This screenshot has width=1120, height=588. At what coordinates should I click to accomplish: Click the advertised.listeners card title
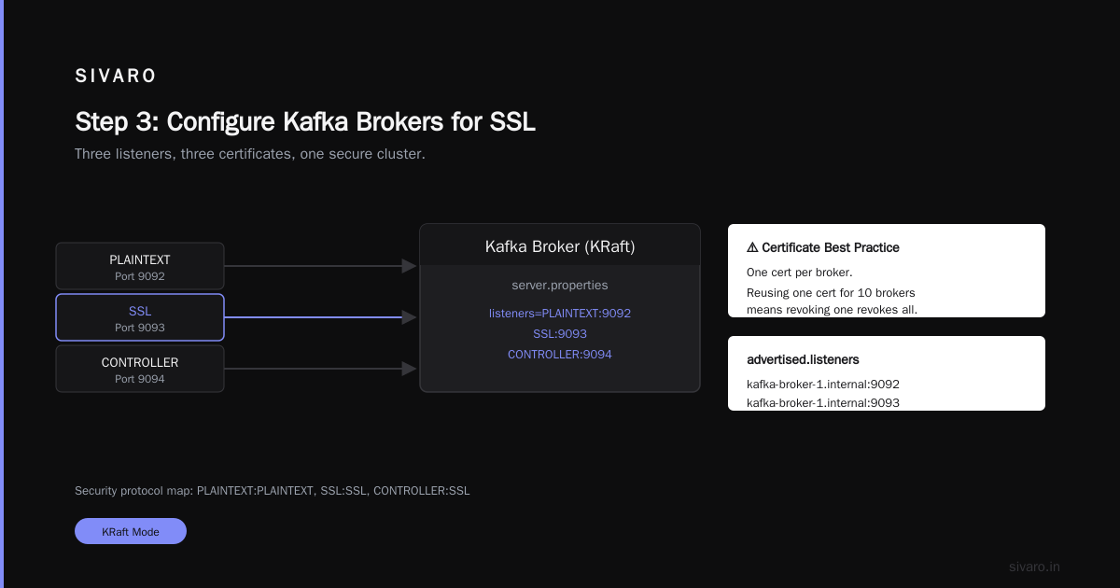click(x=804, y=359)
